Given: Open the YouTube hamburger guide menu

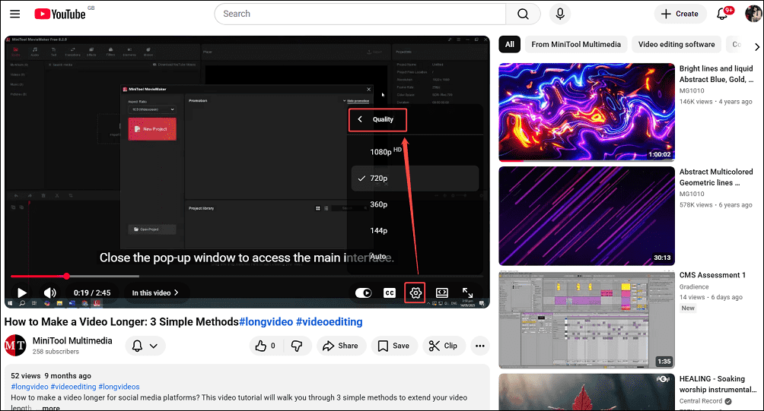Looking at the screenshot, I should tap(15, 14).
